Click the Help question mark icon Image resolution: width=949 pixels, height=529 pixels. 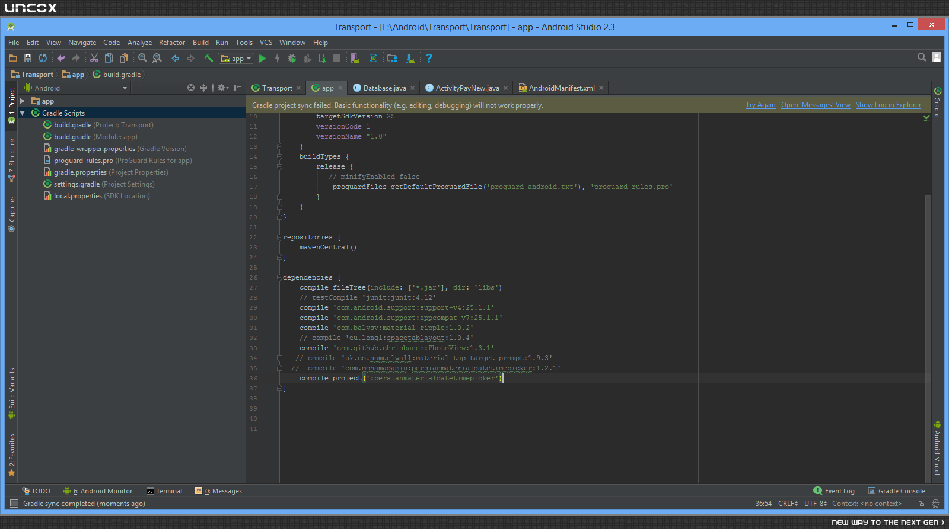429,58
